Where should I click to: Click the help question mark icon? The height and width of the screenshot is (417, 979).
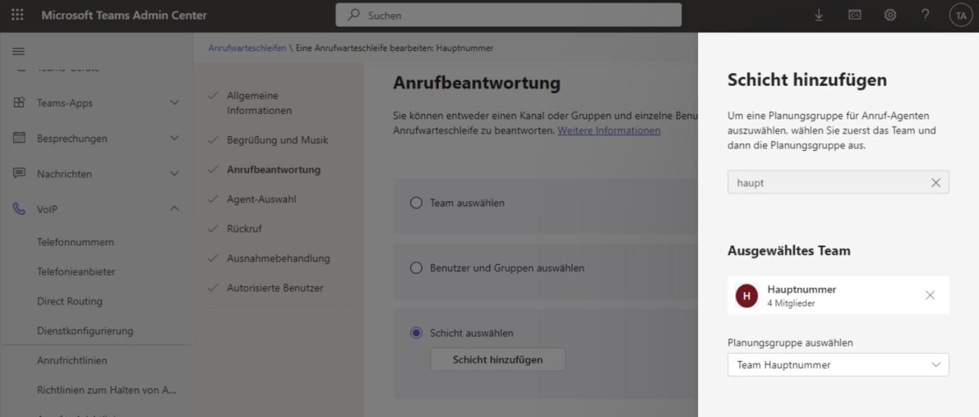click(923, 14)
